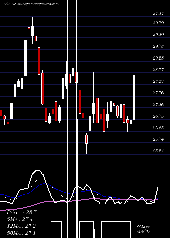Click the 12MA : 27.2 readout

point(21,226)
